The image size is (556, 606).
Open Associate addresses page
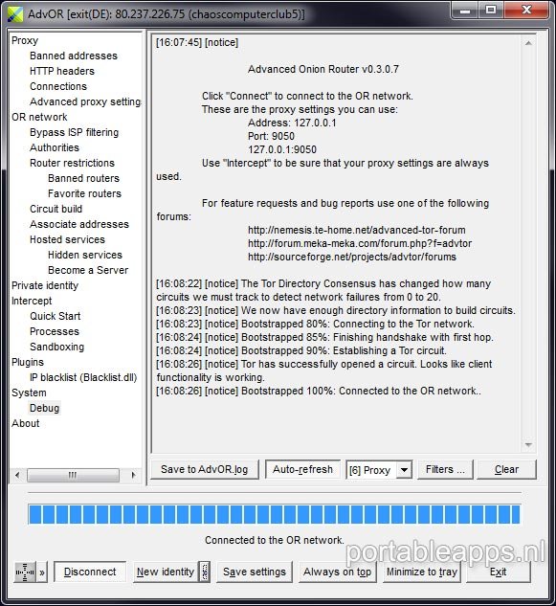coord(79,224)
